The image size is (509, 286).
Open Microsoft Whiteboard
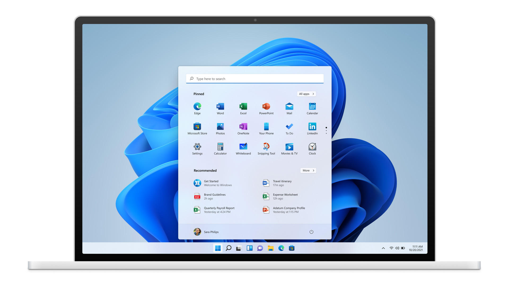[243, 147]
